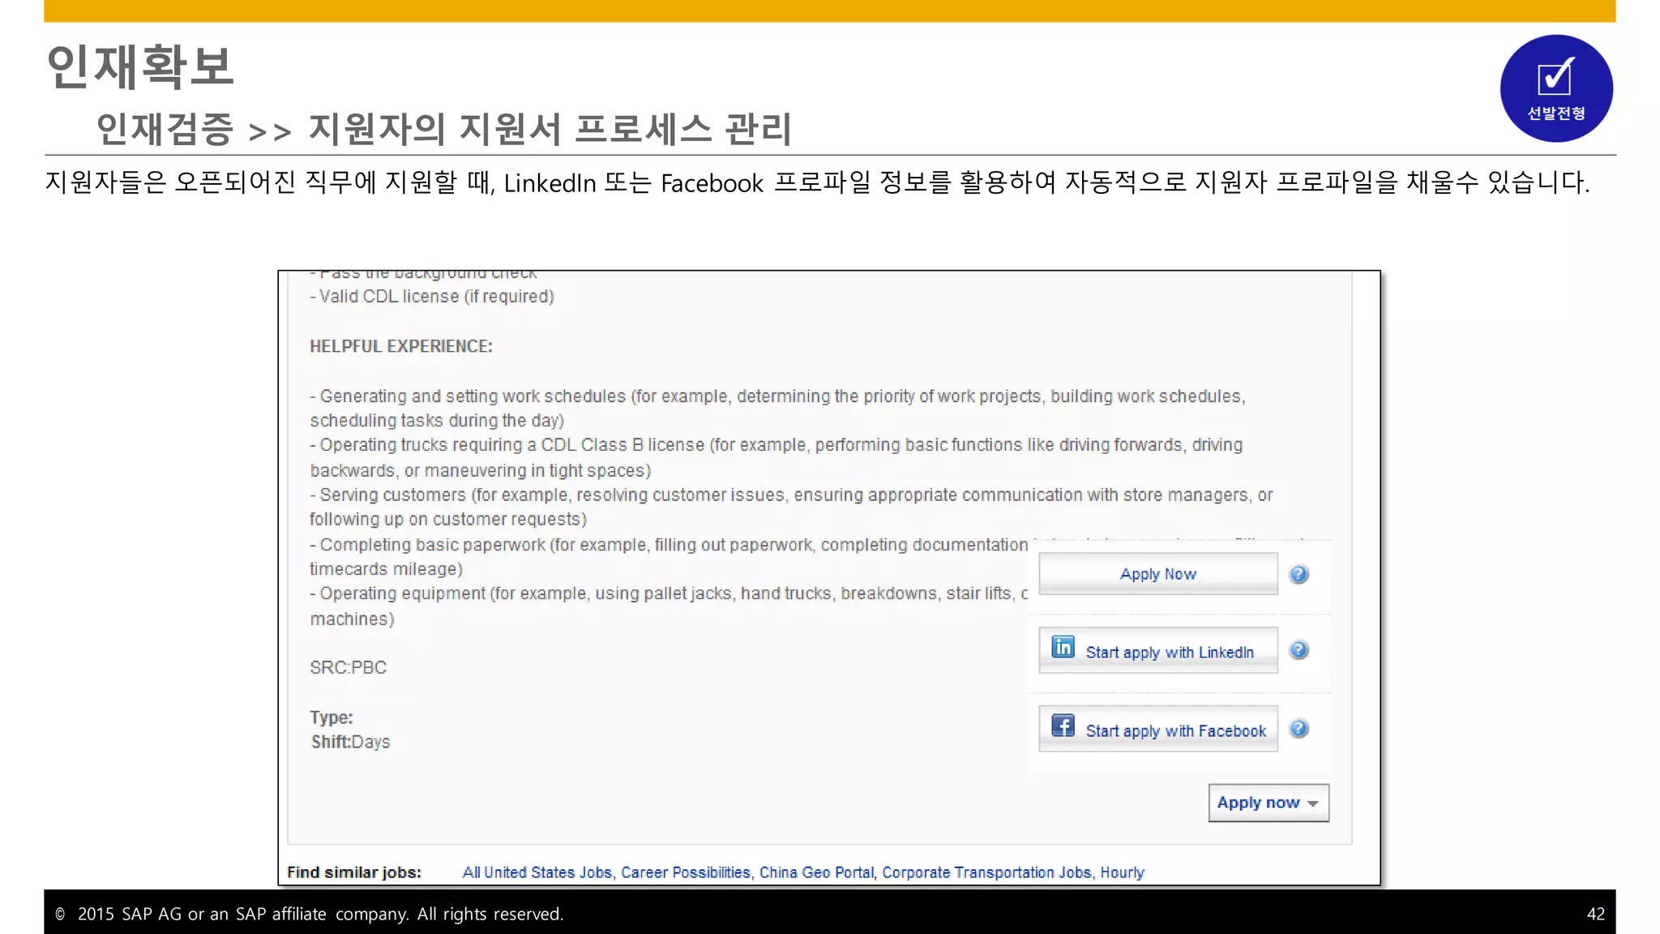Screen dimensions: 1660x934
Task: Click the HELPFUL EXPERIENCE heading
Action: [400, 346]
